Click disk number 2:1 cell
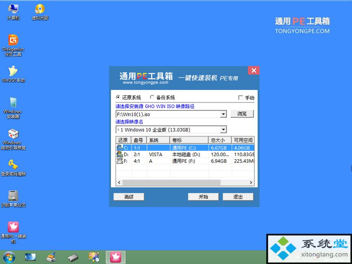 click(137, 154)
